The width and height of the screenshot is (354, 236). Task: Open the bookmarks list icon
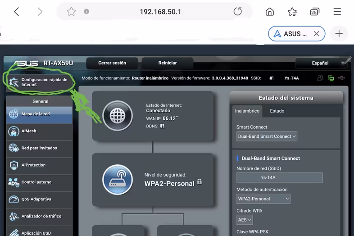click(x=292, y=12)
